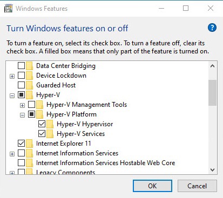The width and height of the screenshot is (223, 198).
Task: Select the Hyper-V Platform label
Action: pos(71,114)
